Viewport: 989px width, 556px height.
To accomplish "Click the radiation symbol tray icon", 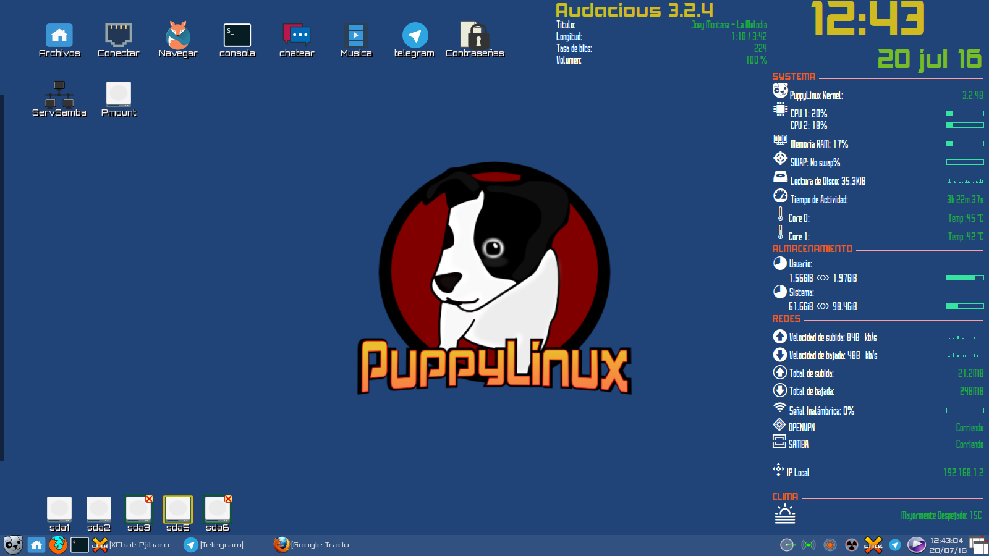I will 852,545.
